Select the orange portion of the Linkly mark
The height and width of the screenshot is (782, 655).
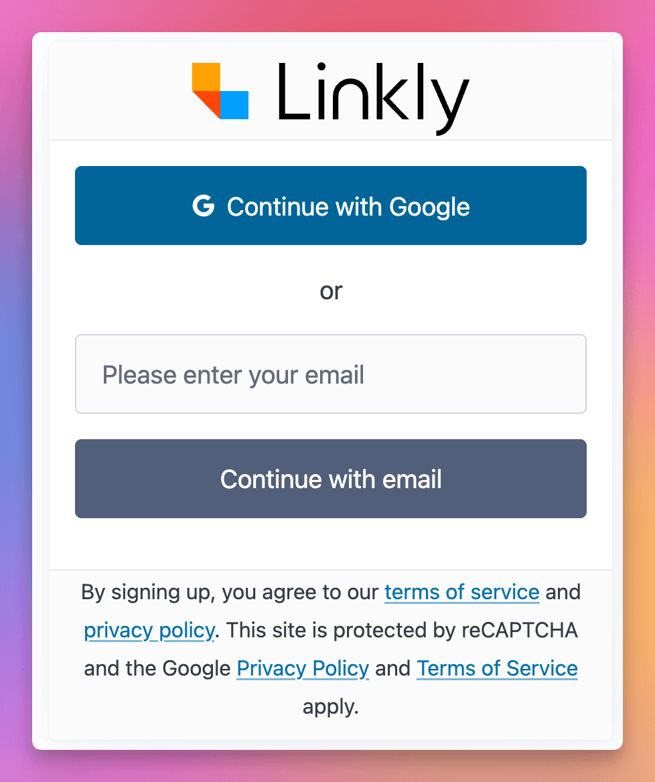coord(206,75)
